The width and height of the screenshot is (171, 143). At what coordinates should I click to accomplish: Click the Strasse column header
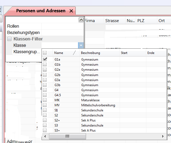112,21
